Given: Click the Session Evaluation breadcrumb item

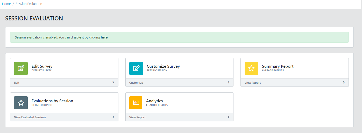Looking at the screenshot, I should point(29,4).
